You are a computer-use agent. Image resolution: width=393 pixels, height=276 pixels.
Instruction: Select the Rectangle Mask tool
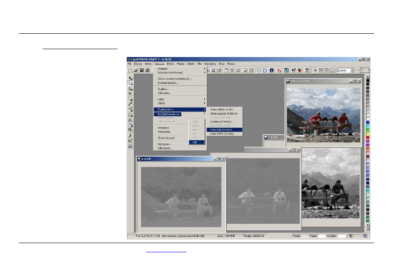point(131,83)
